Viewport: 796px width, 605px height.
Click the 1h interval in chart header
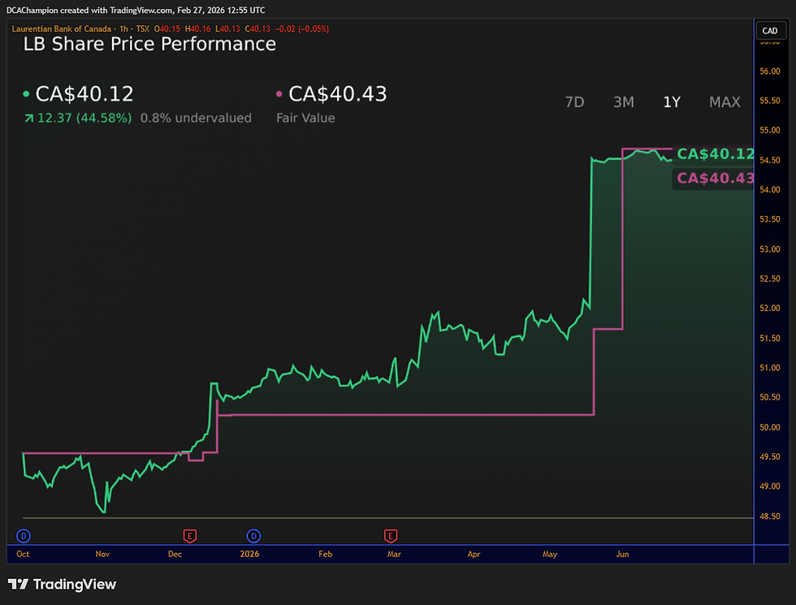(x=123, y=29)
